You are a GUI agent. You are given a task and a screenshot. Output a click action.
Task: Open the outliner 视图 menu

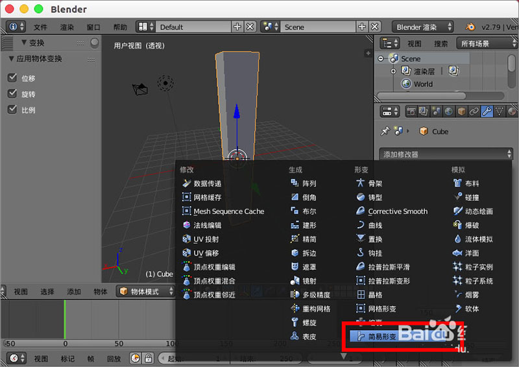pos(415,43)
